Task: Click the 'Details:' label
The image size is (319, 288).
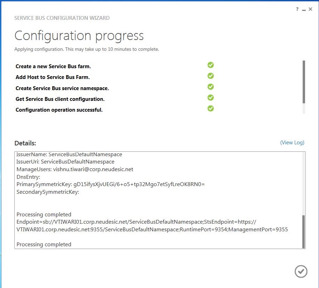Action: point(25,143)
